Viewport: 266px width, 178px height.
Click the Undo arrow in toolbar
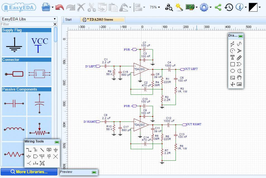click(x=59, y=7)
